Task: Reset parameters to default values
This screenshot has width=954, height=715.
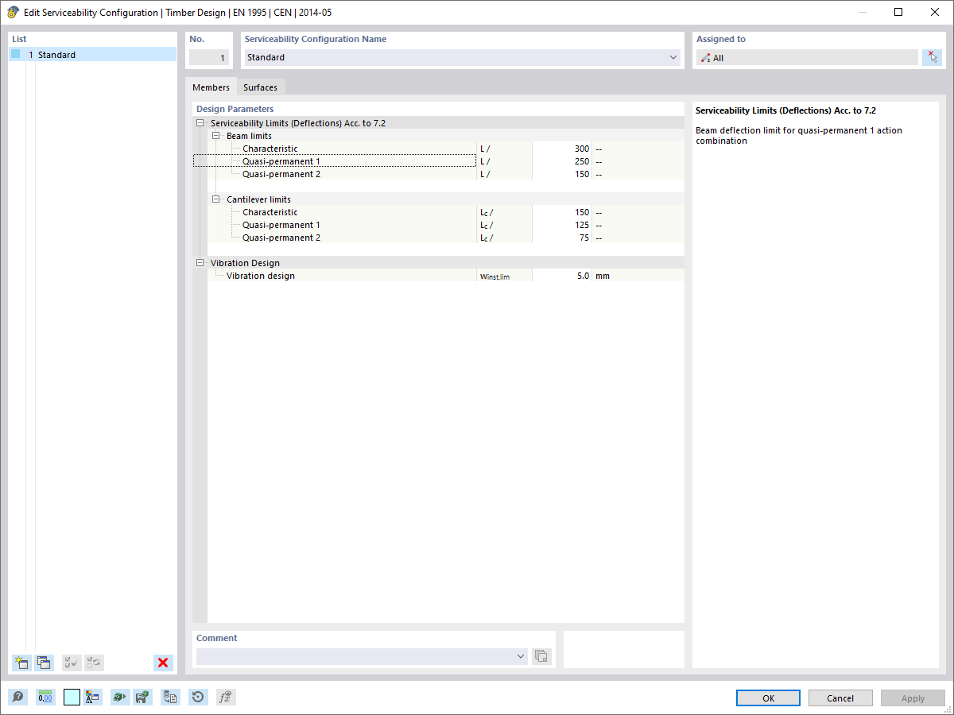Action: 198,697
